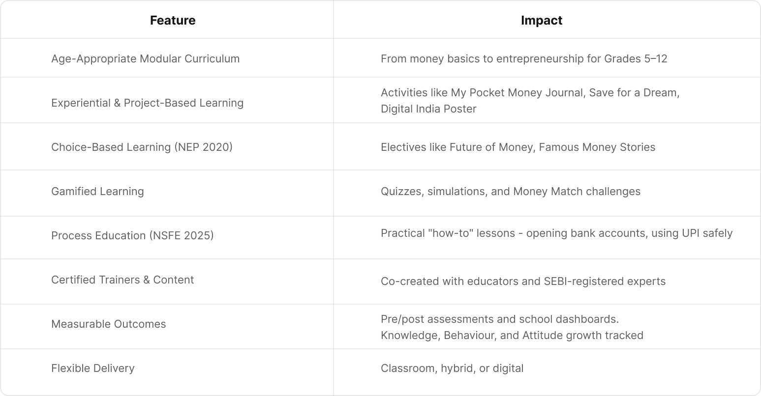Viewport: 761px width, 396px height.
Task: Click the Quizzes, simulations, Money Match text
Action: coord(510,191)
